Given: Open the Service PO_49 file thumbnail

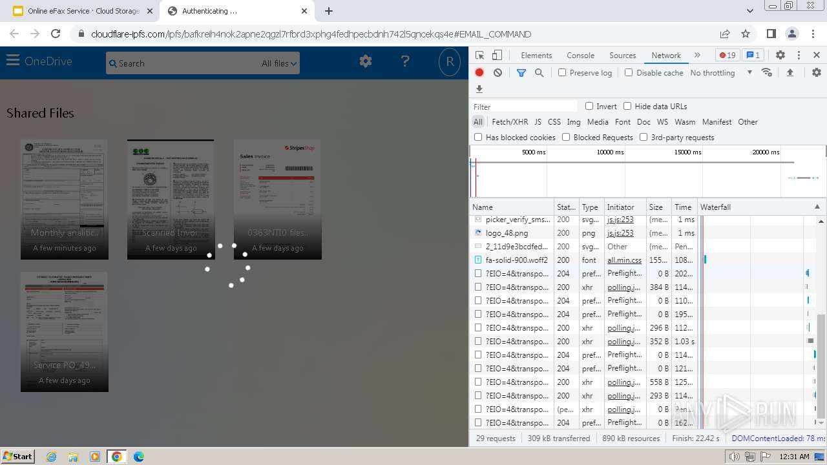Looking at the screenshot, I should coord(65,332).
